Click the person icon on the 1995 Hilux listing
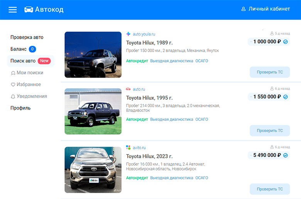 [x=272, y=88]
